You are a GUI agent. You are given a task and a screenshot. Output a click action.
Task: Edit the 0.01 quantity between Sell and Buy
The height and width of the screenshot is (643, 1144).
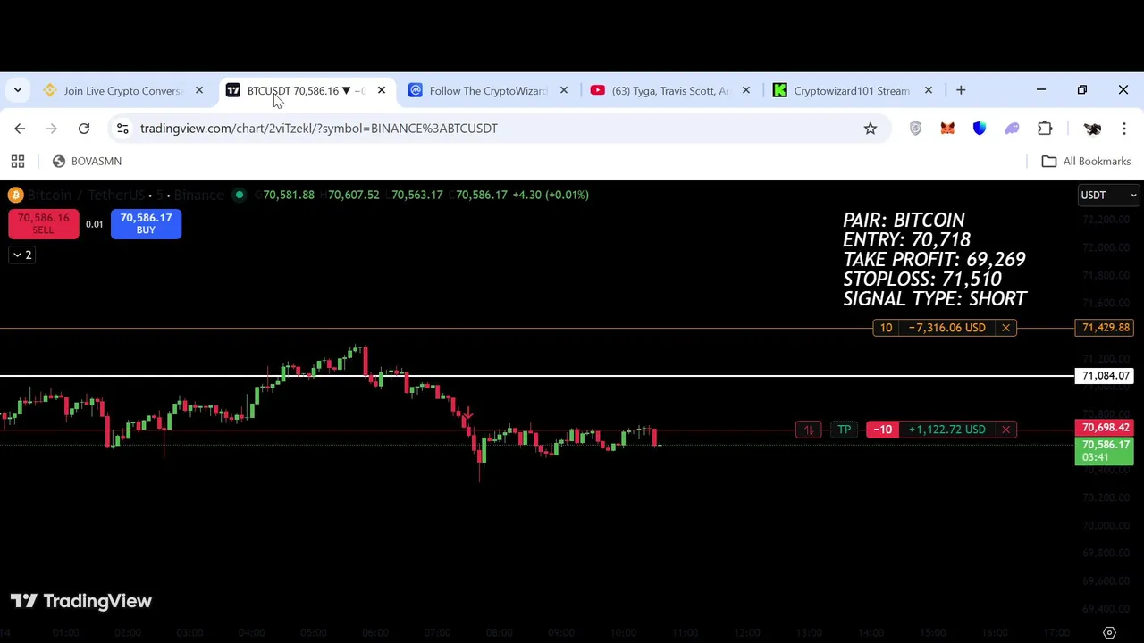tap(95, 224)
